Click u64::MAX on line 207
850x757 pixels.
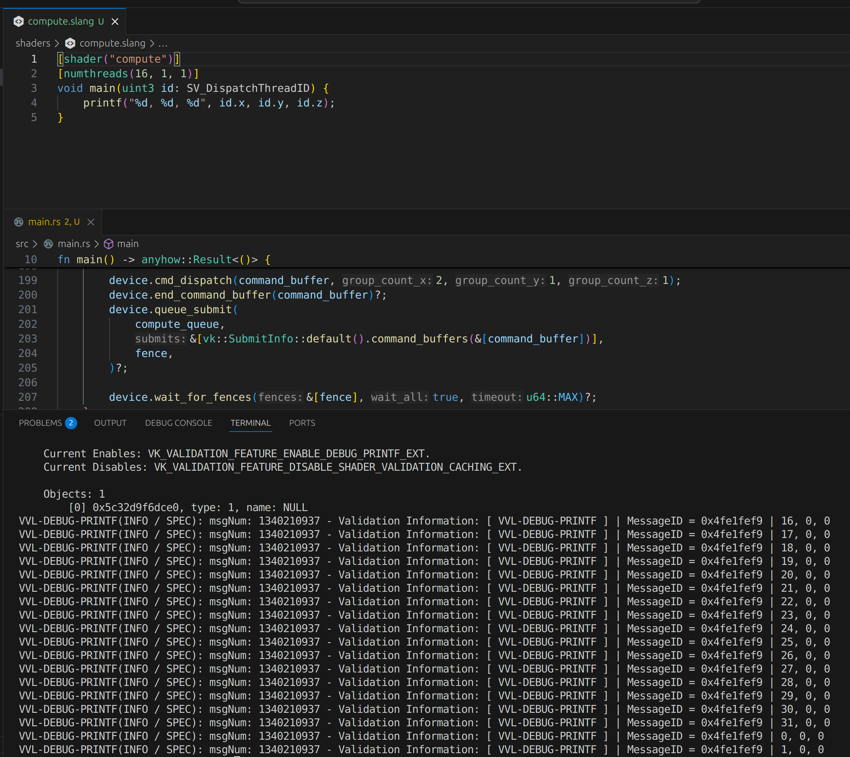pyautogui.click(x=552, y=397)
